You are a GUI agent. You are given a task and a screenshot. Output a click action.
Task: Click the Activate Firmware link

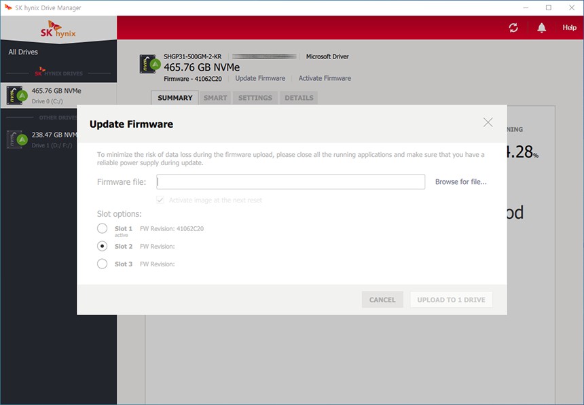[325, 78]
